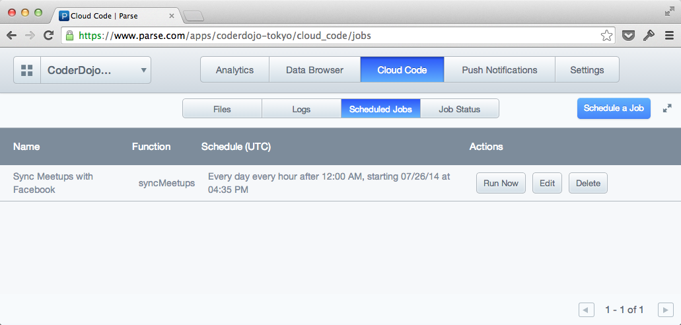Open the Files sub-tab
Screen dimensions: 681x325
point(222,108)
